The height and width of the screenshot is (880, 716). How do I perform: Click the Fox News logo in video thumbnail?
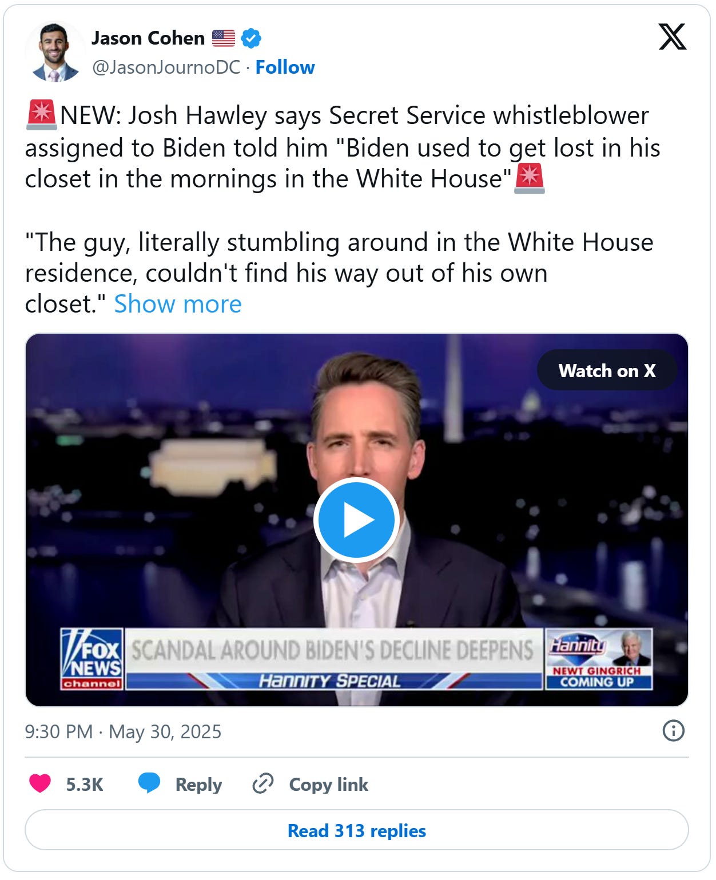[92, 659]
